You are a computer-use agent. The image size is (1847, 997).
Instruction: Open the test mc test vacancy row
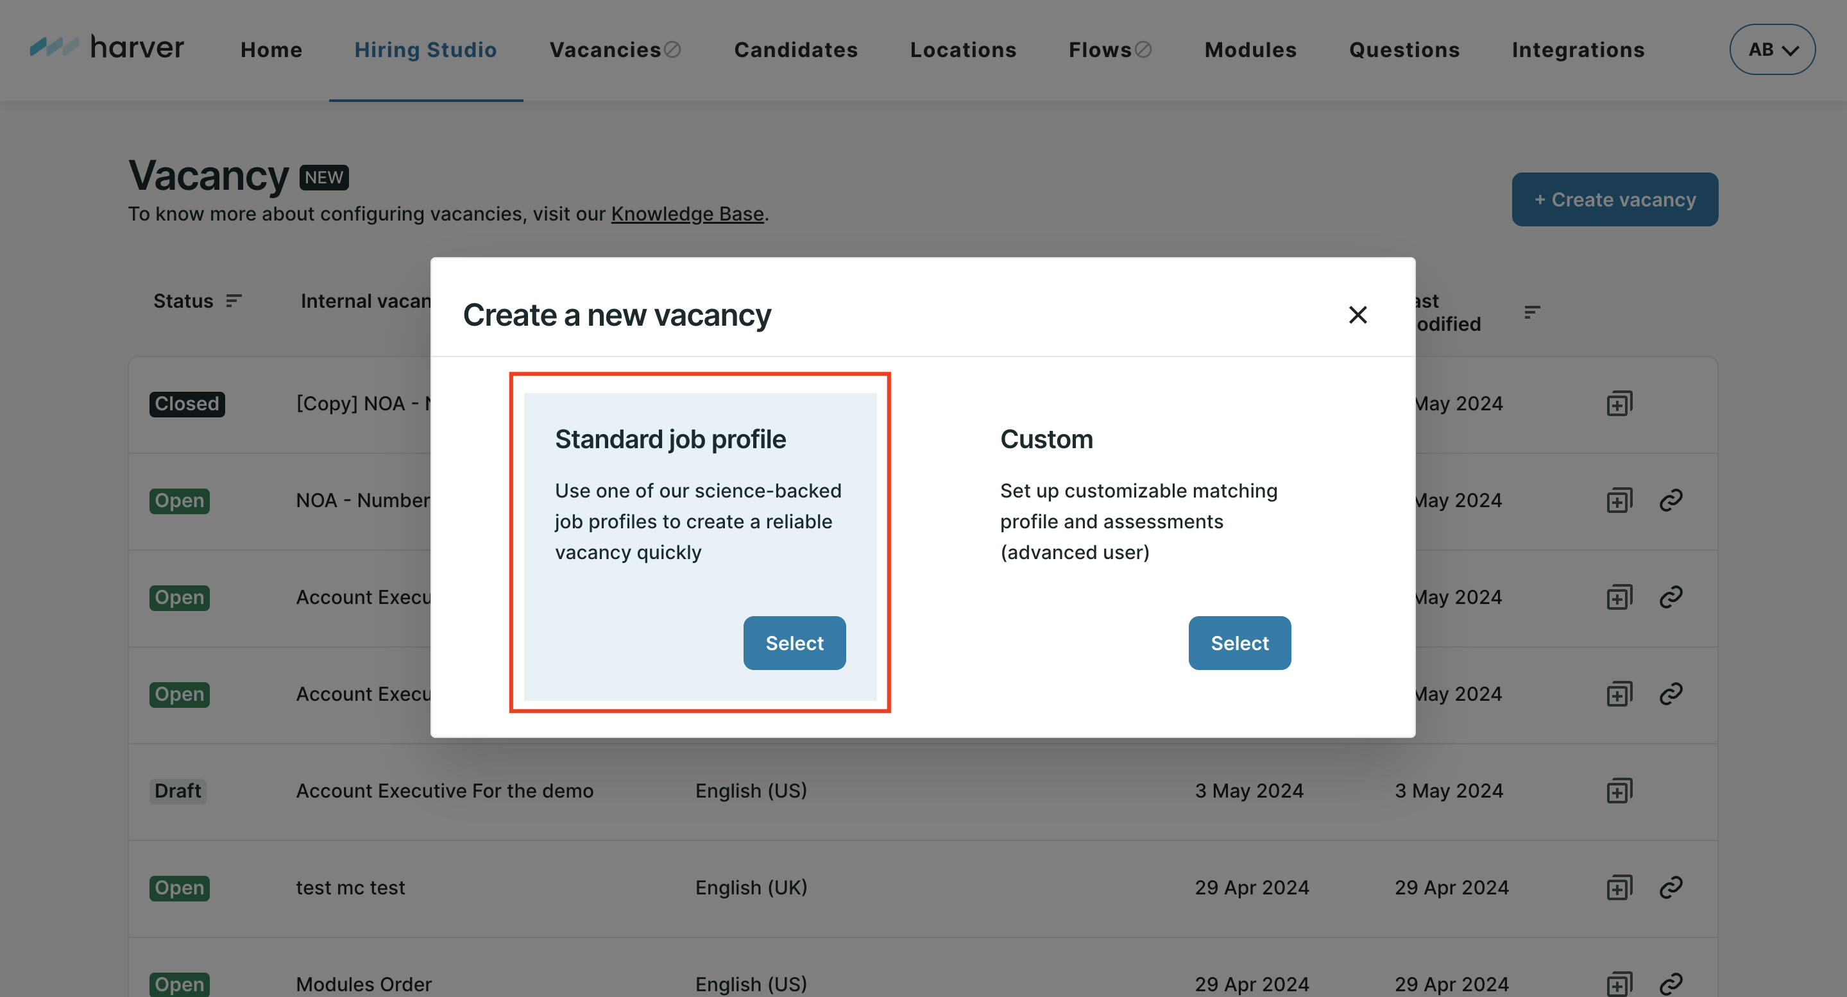point(923,888)
